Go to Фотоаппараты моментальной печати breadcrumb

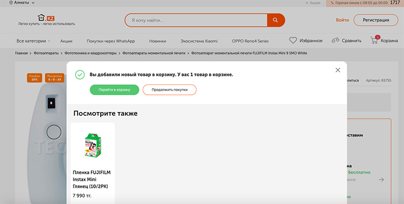154,53
